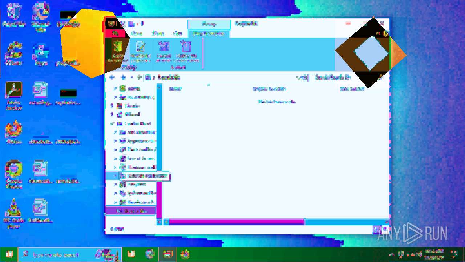Click the navigation pane scroll-up arrow

click(x=159, y=87)
